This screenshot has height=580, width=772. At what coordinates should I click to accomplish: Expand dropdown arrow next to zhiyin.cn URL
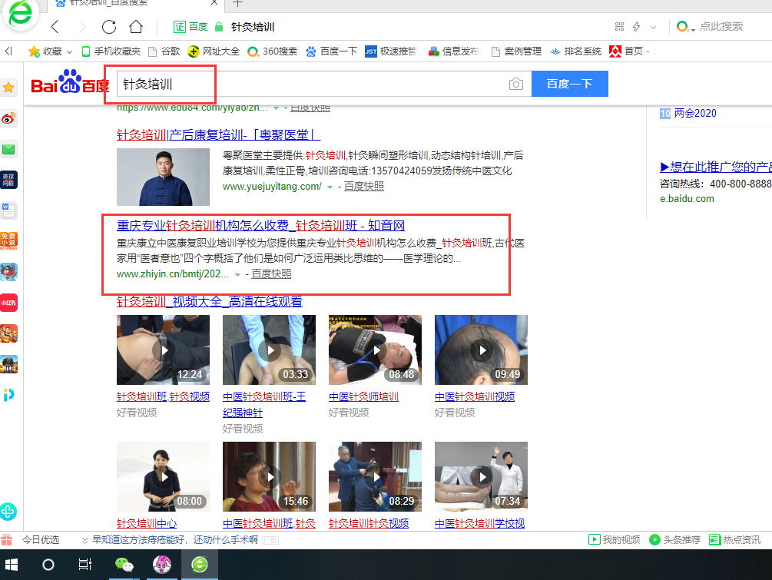click(237, 275)
